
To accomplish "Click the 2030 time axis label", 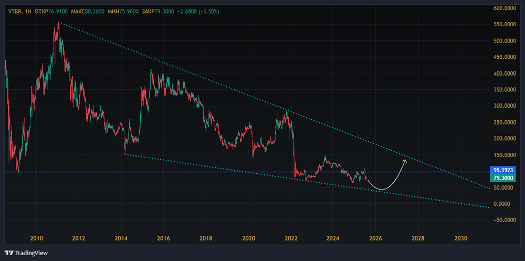I will (x=461, y=238).
